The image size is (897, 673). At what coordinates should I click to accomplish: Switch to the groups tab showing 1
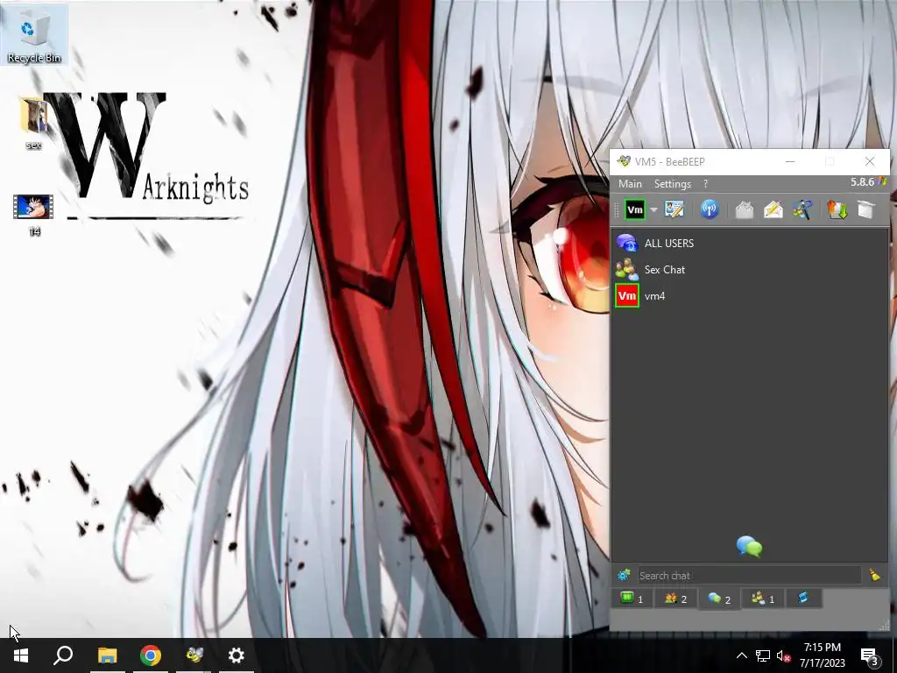click(763, 599)
